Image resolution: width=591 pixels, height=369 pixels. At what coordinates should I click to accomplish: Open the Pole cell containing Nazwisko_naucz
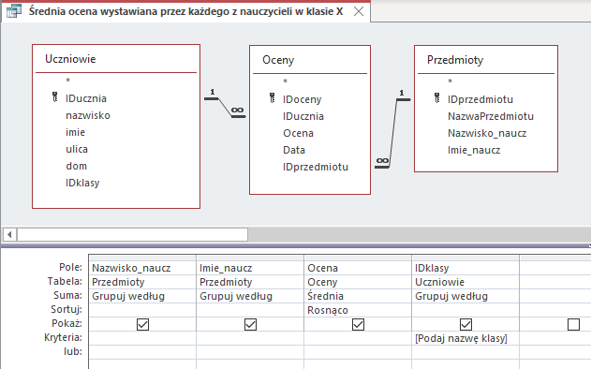142,268
